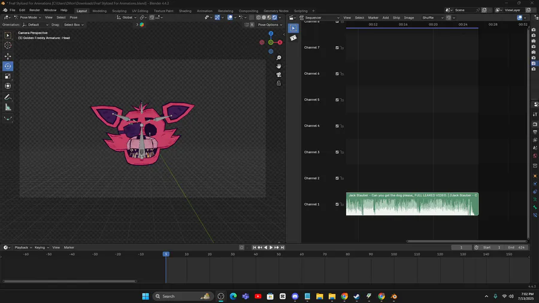Activate the Cursor tool

coord(8,46)
